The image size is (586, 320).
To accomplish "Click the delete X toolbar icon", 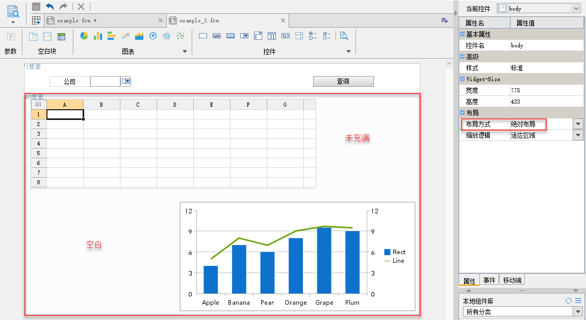I will pyautogui.click(x=81, y=6).
